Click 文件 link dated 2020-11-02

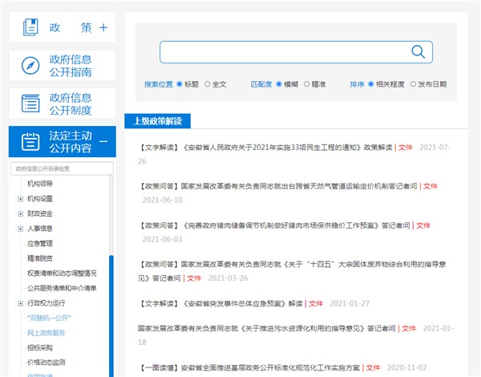[x=373, y=367]
